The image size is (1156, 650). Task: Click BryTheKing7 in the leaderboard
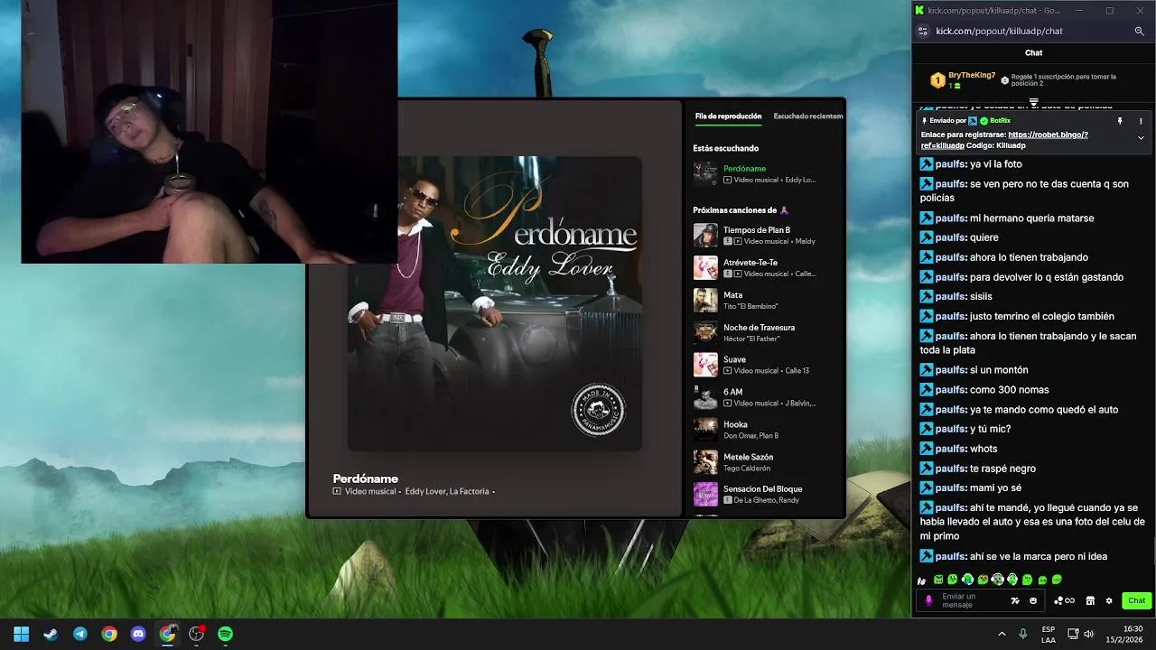972,76
